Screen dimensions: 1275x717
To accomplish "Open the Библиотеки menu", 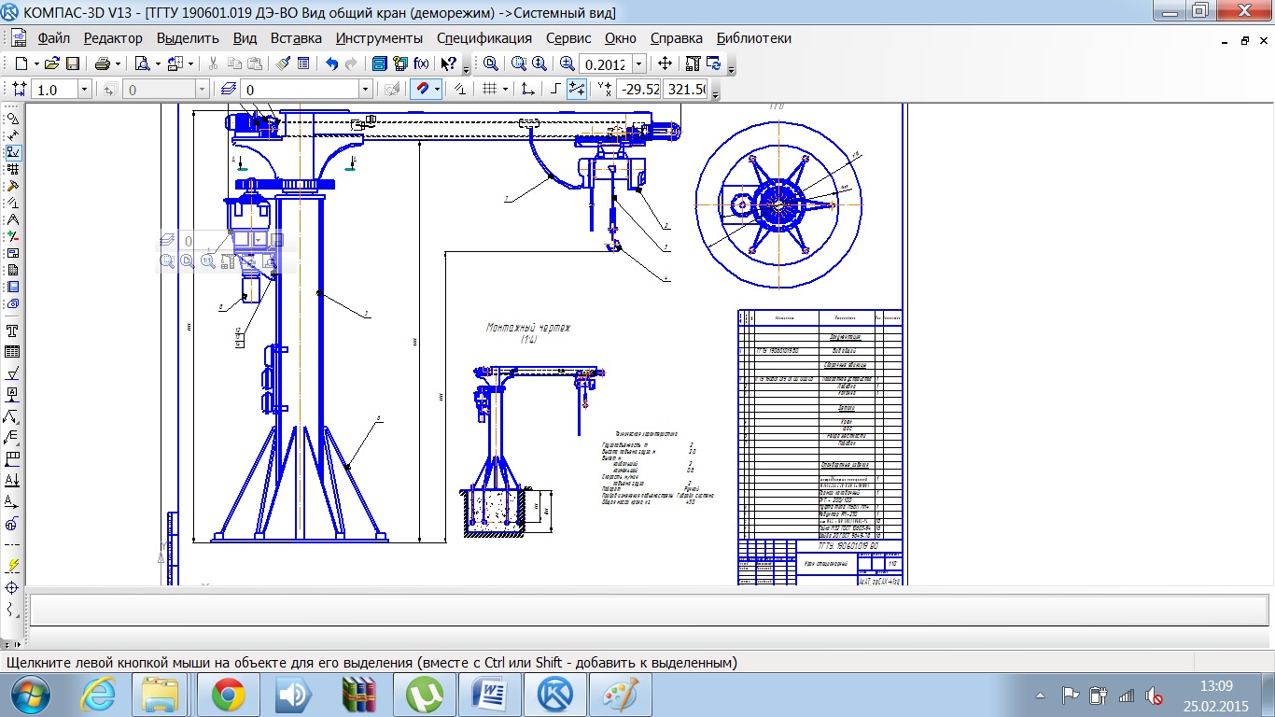I will click(x=753, y=38).
